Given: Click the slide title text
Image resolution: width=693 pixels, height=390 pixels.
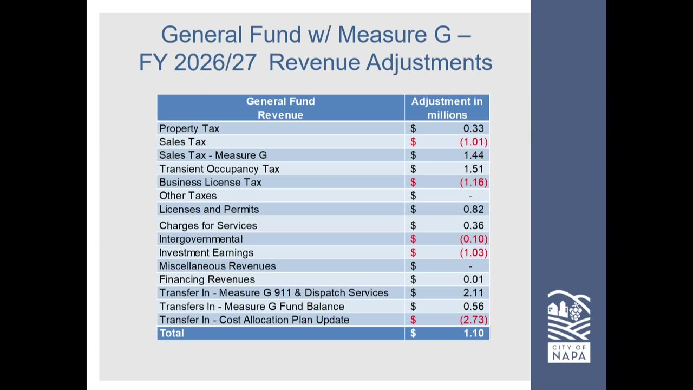Looking at the screenshot, I should [x=316, y=48].
